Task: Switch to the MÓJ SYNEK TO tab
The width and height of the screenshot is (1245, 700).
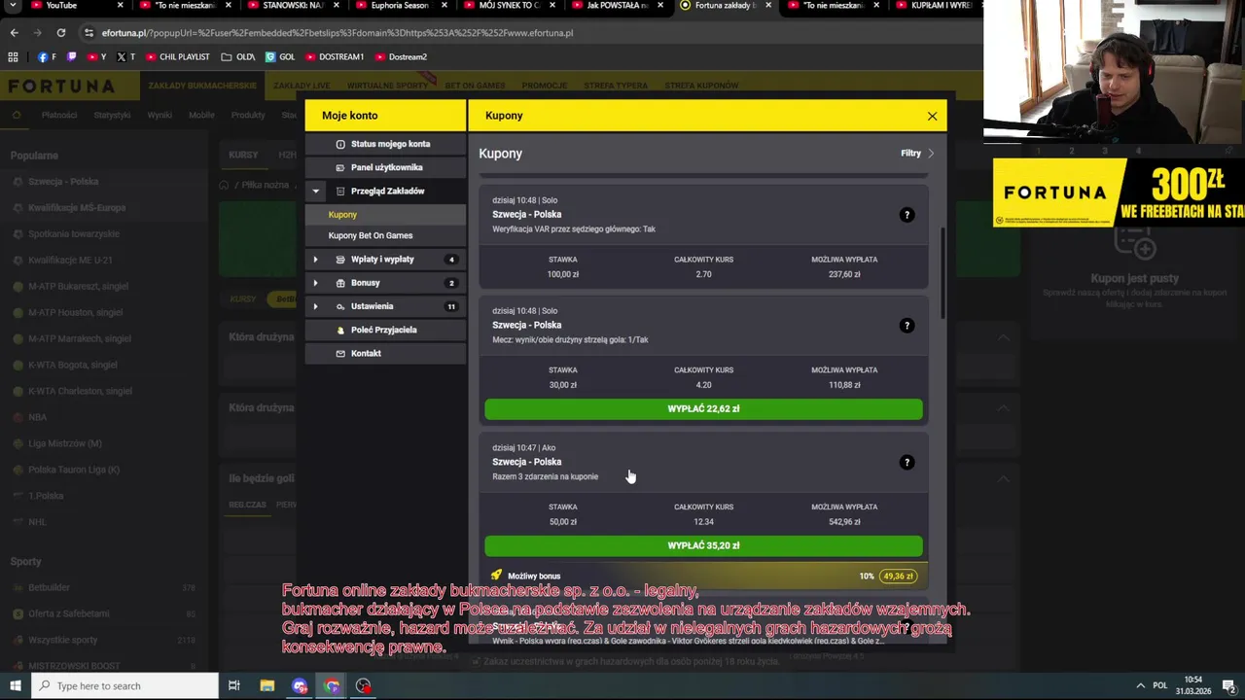Action: [x=508, y=6]
